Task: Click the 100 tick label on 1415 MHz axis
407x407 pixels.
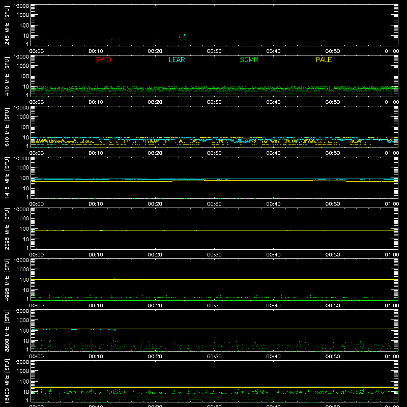Action: click(24, 178)
